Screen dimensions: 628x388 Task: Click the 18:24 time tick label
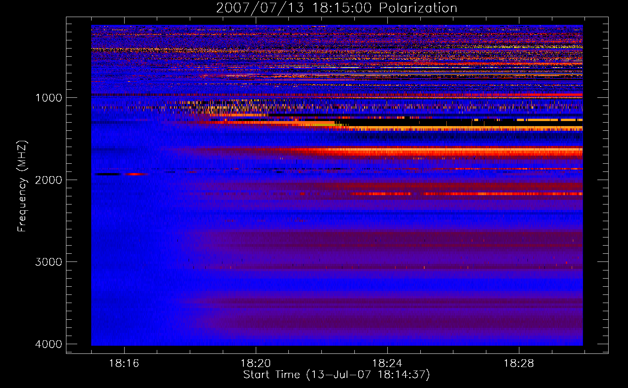387,364
